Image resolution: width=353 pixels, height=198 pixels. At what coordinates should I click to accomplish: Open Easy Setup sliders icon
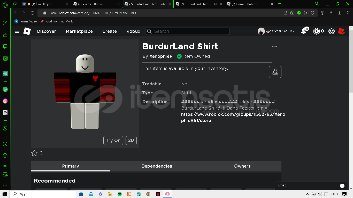click(x=348, y=13)
